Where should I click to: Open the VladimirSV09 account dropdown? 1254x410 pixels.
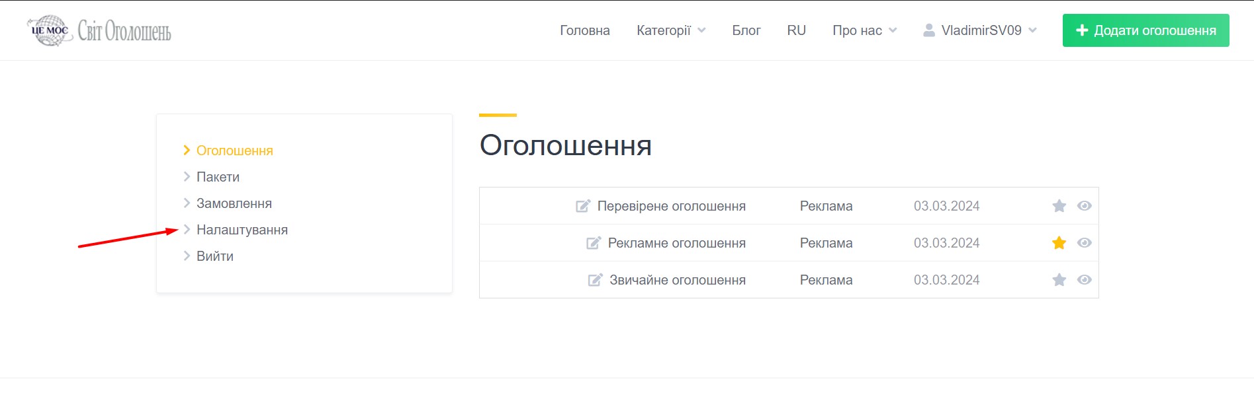[x=980, y=30]
